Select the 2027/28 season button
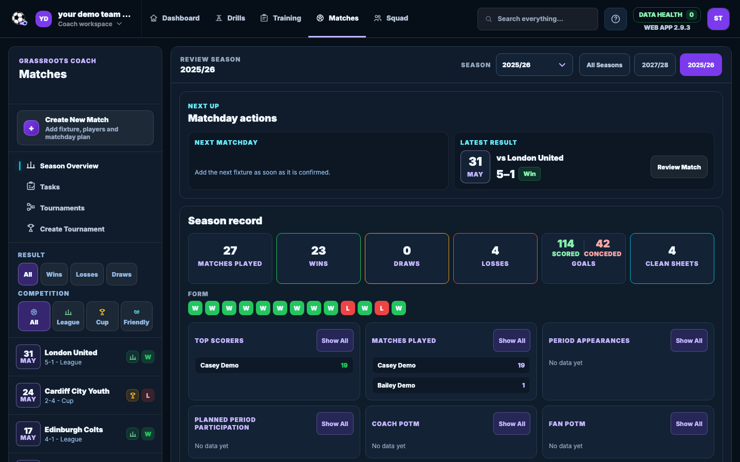The width and height of the screenshot is (740, 462). [655, 65]
